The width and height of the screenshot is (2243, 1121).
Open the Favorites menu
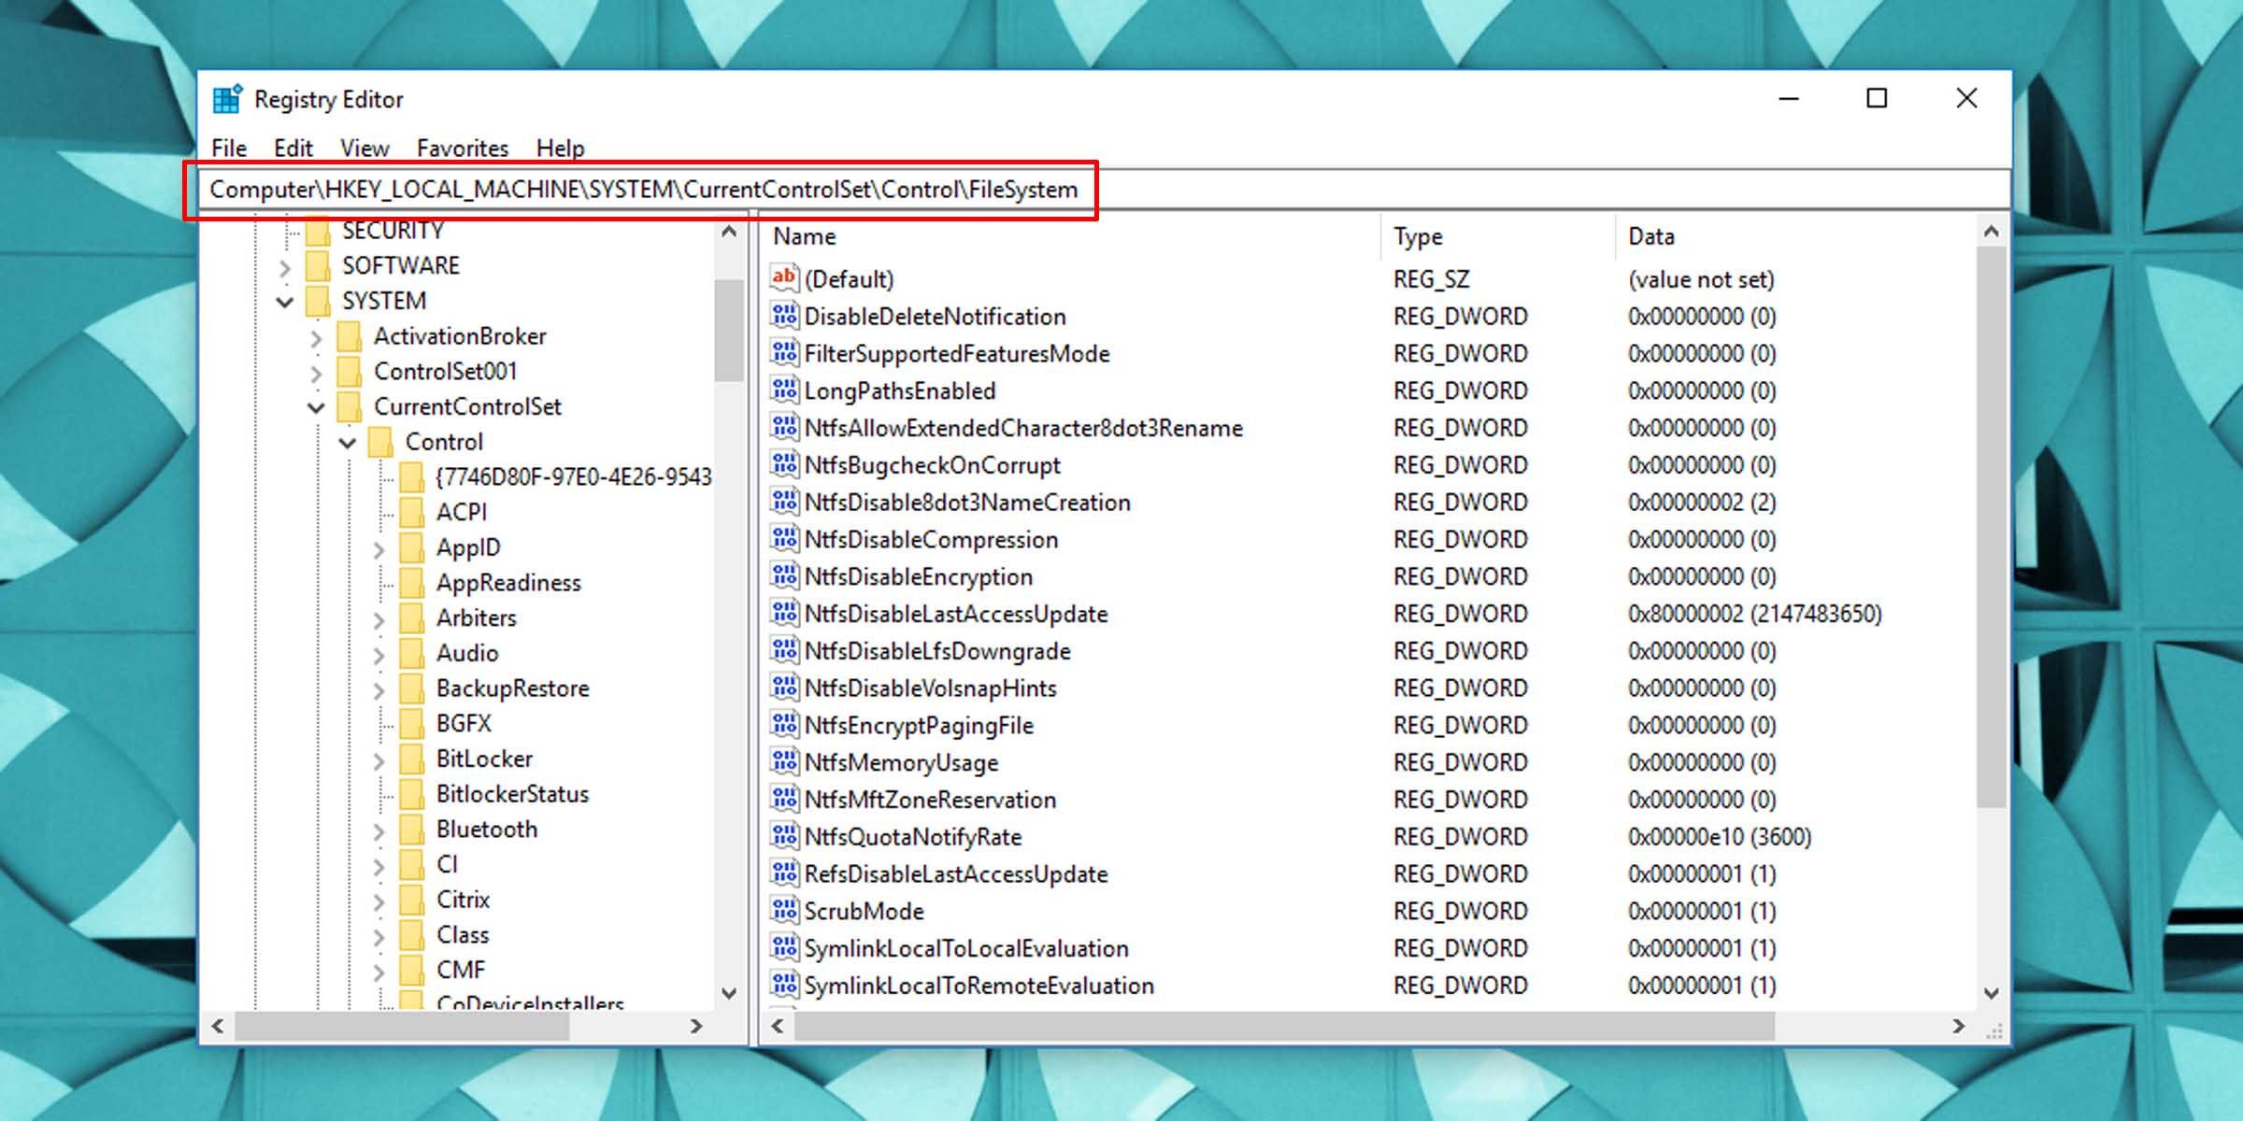[x=464, y=148]
